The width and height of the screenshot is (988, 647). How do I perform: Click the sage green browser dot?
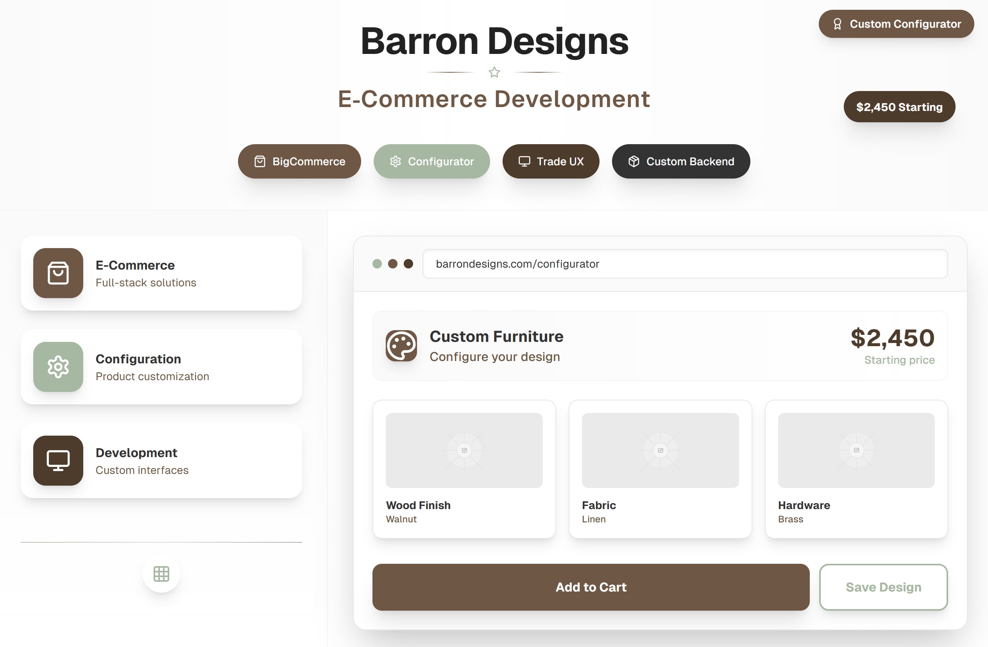click(377, 264)
